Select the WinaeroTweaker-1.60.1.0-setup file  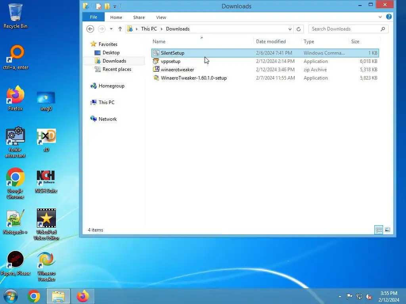tap(265, 78)
